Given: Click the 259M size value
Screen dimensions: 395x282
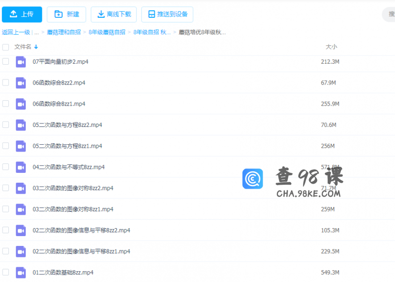Looking at the screenshot, I should pyautogui.click(x=328, y=209).
